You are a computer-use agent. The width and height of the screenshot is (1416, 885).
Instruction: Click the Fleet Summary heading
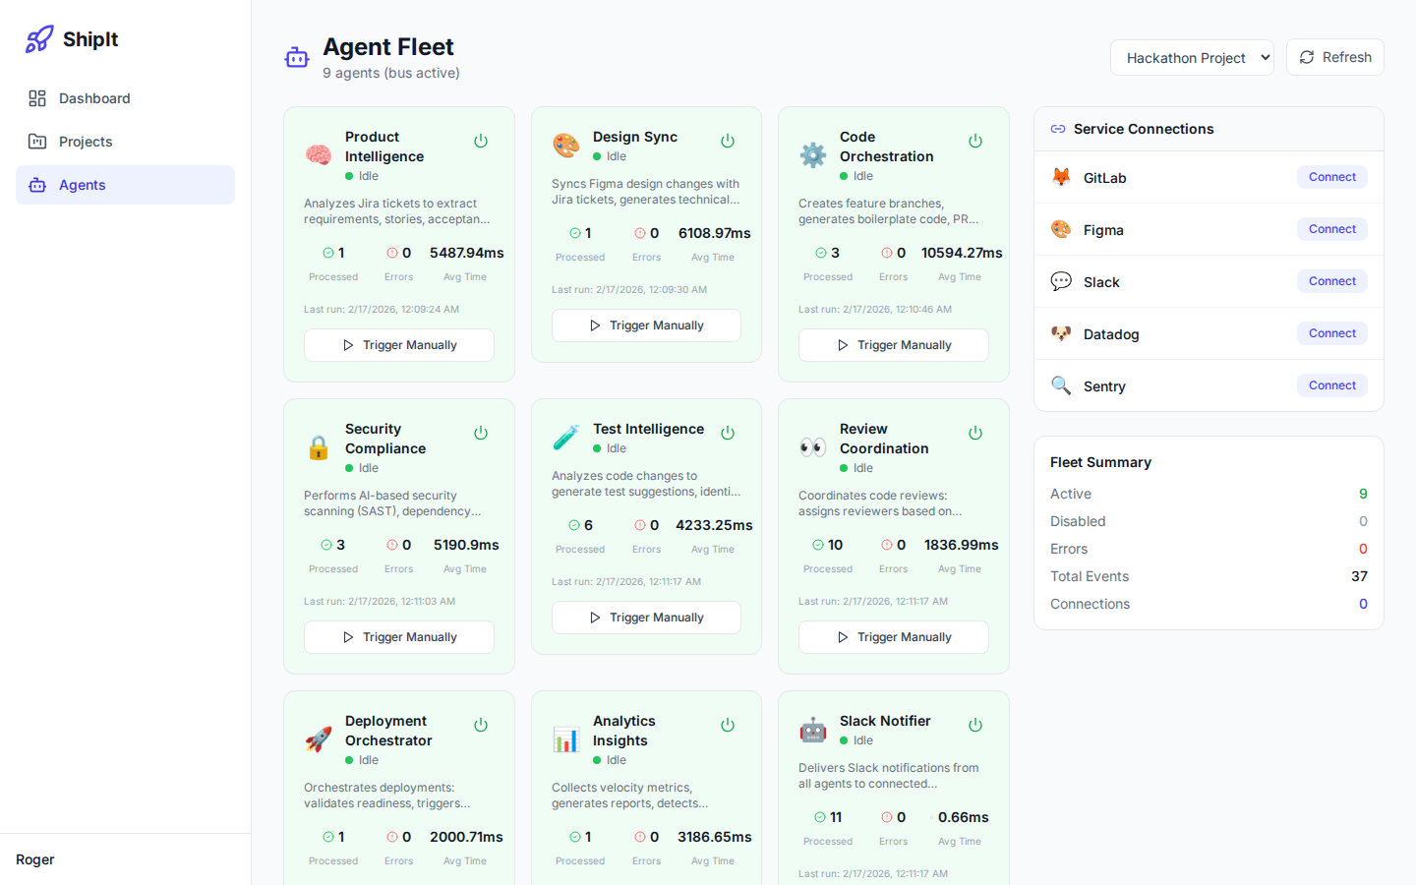tap(1100, 462)
